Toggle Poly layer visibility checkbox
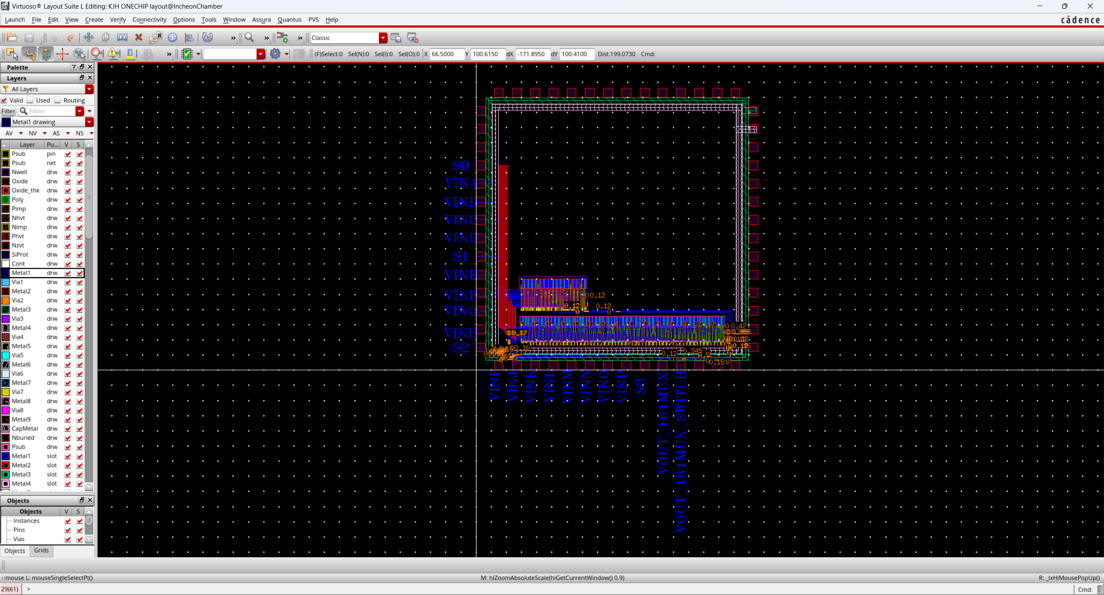1104x595 pixels. [x=68, y=200]
